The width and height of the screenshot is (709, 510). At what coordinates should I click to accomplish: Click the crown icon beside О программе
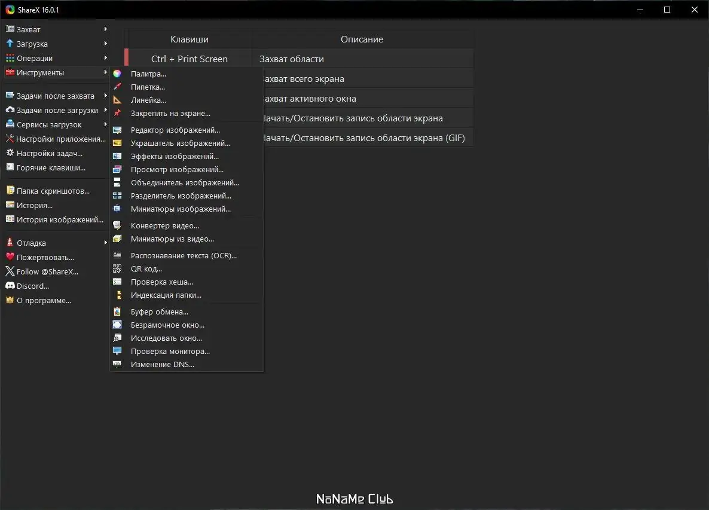coord(10,300)
